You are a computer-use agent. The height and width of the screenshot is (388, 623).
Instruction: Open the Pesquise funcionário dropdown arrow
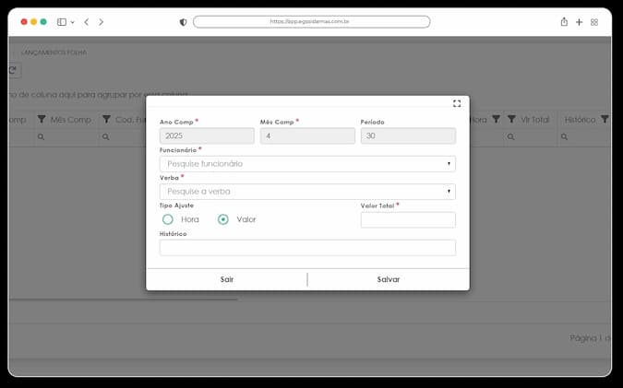tap(449, 164)
